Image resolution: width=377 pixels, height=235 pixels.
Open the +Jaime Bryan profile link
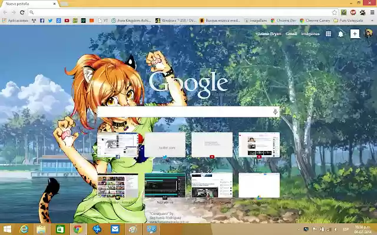pyautogui.click(x=269, y=34)
